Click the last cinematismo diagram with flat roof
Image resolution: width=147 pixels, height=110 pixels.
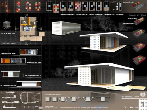click(103, 99)
